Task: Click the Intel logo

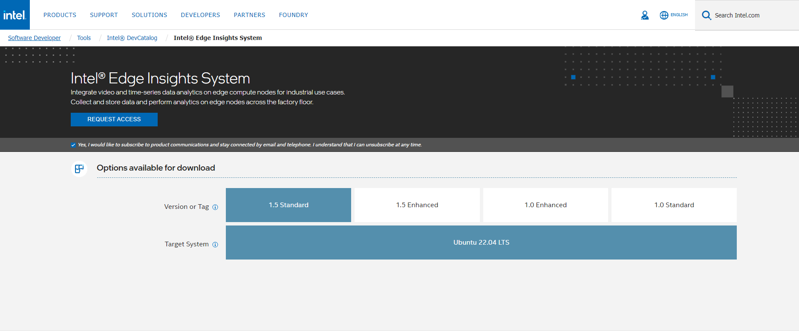Action: click(x=15, y=15)
